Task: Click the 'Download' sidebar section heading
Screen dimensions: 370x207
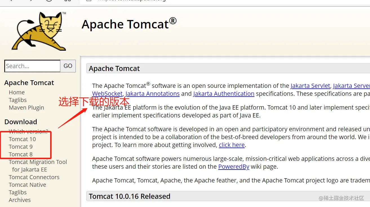Action: tap(21, 122)
